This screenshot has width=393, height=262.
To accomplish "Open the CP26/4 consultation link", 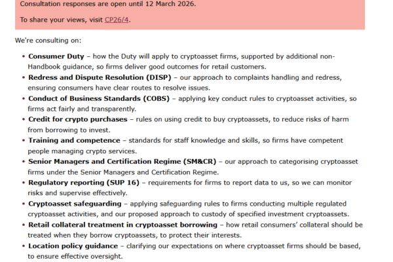I will coord(117,20).
